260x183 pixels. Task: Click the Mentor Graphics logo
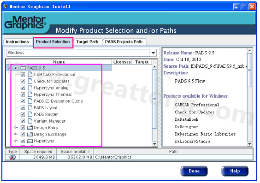(25, 23)
